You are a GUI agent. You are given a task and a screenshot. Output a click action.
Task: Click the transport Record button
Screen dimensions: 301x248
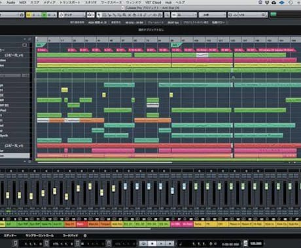(170, 243)
